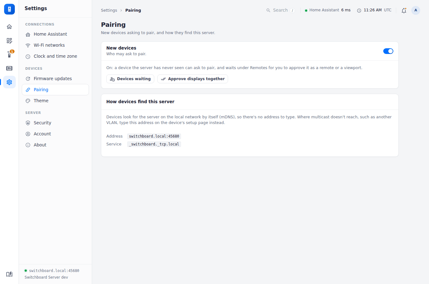Click Home Assistant 6 ms status
Screen dimensions: 429x284
[328, 10]
